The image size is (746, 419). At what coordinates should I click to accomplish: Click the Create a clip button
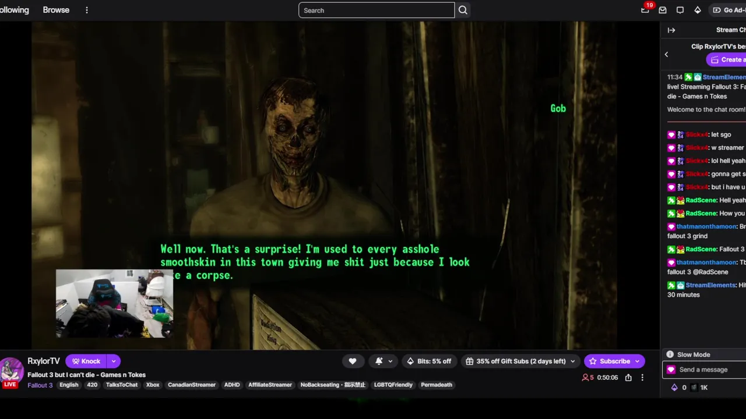pos(726,59)
